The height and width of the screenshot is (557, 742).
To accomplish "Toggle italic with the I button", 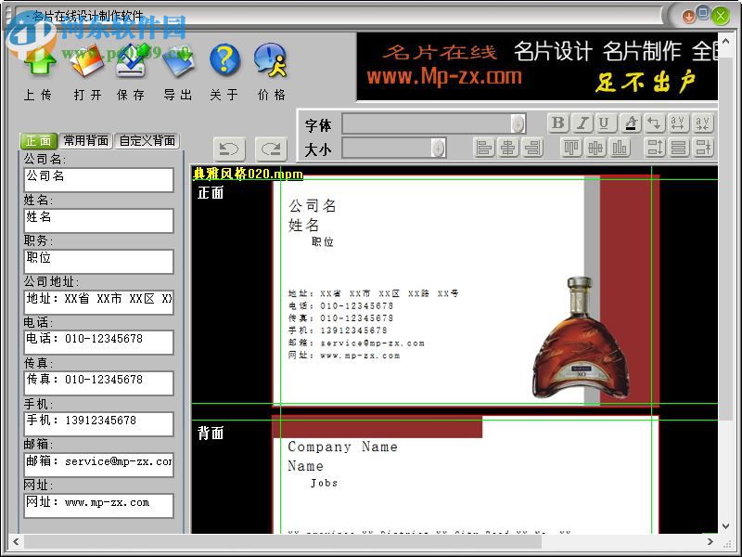I will coord(582,122).
